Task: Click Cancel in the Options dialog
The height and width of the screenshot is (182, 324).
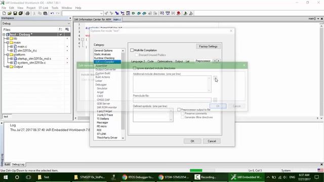Action: 212,141
